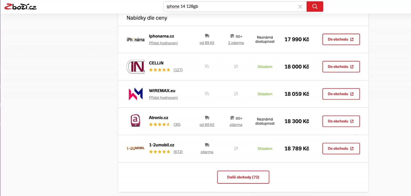View 1-2umobil.cz's 672 reviews

point(178,152)
